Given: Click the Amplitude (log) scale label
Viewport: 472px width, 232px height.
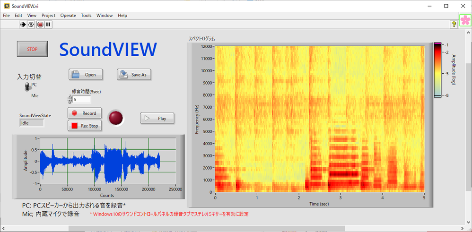Looking at the screenshot, I should coord(454,69).
